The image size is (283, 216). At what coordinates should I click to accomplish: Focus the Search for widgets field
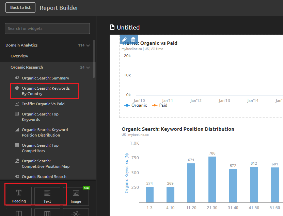click(47, 29)
